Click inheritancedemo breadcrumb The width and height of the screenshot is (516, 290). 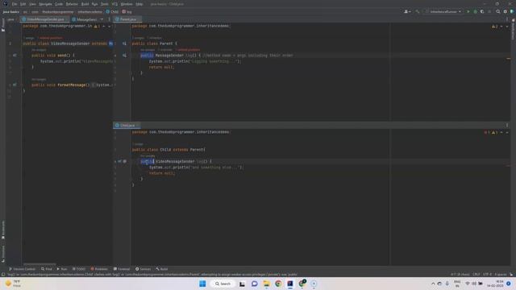pyautogui.click(x=89, y=11)
